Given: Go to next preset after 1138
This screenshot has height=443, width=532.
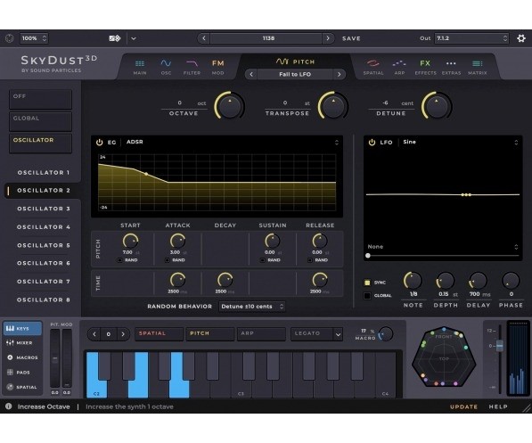Looking at the screenshot, I should [x=328, y=38].
